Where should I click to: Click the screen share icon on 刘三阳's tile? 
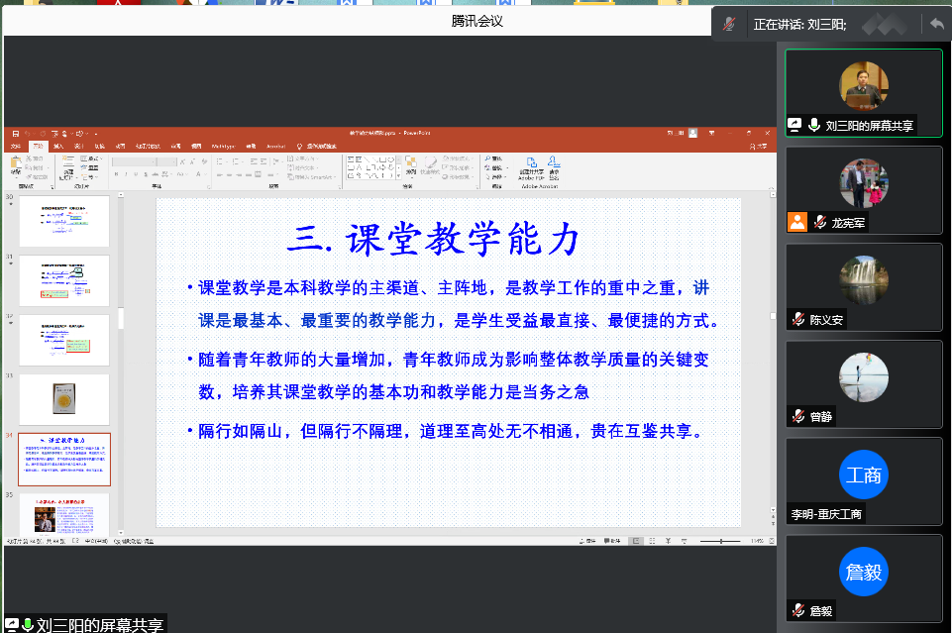point(794,125)
